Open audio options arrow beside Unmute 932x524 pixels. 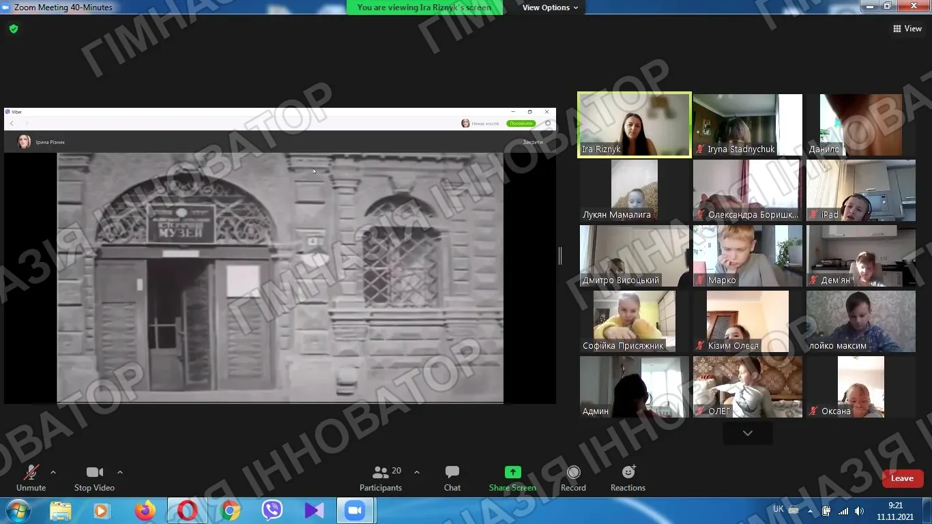click(x=53, y=472)
